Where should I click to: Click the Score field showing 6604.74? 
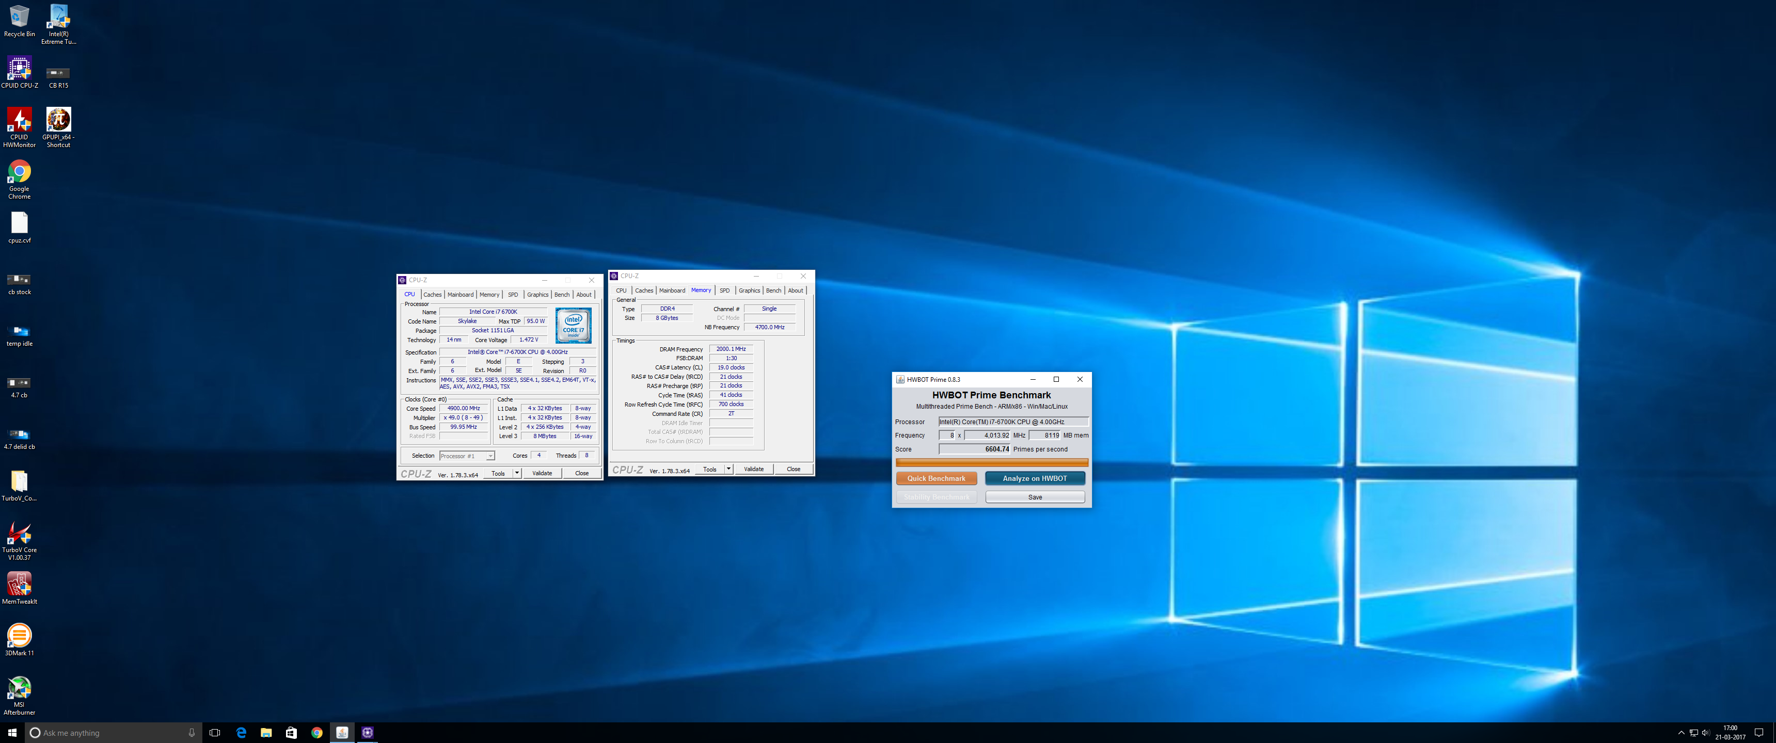pyautogui.click(x=974, y=449)
